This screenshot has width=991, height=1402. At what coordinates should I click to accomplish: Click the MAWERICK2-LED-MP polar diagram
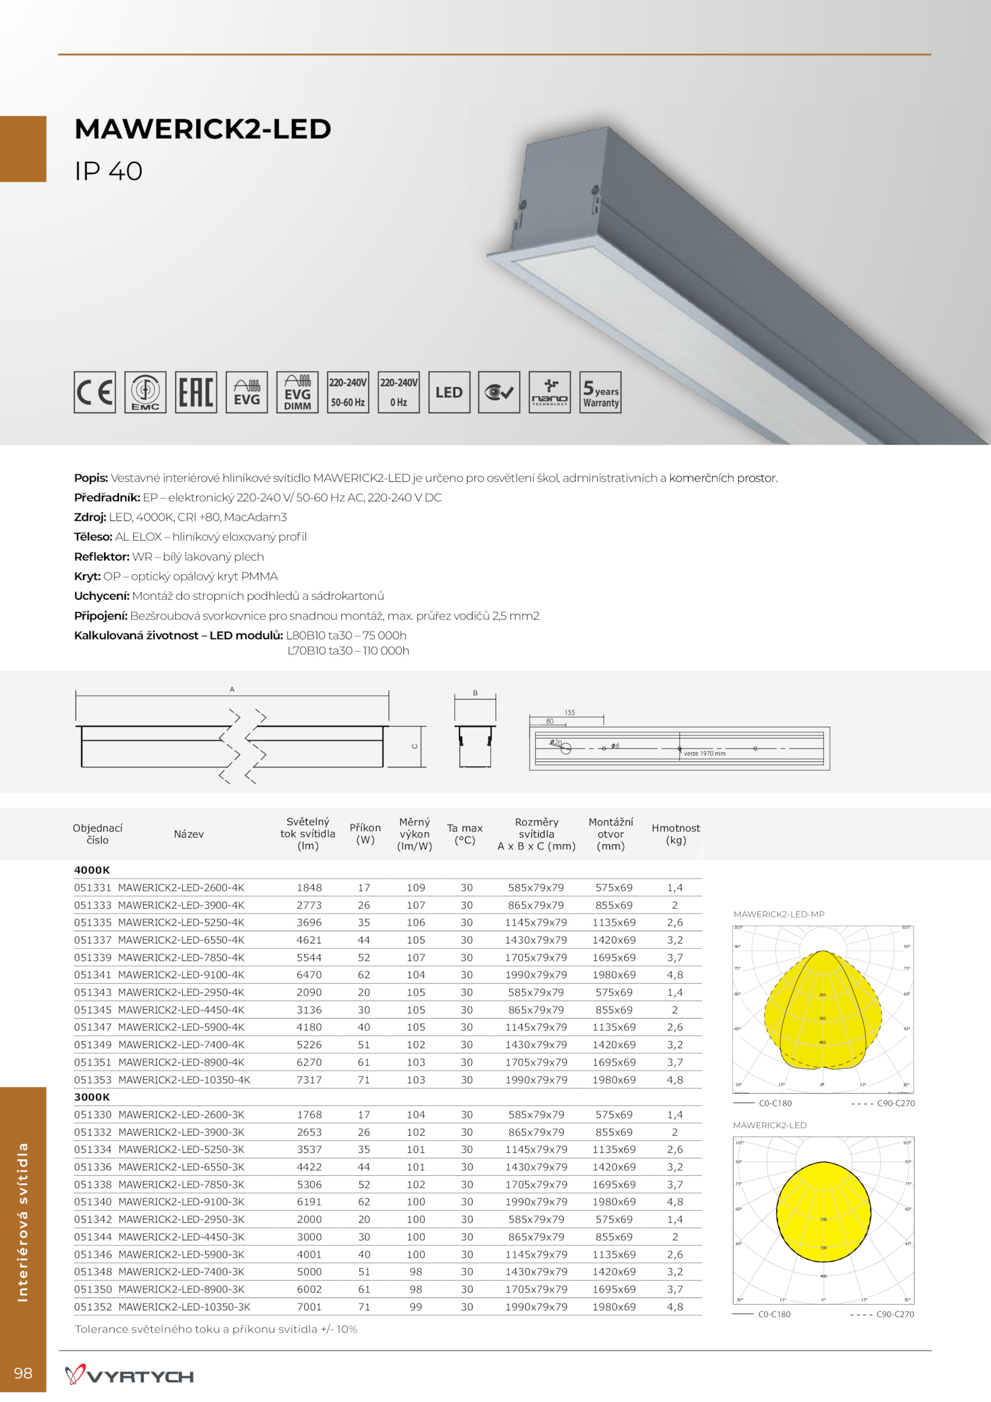point(824,1009)
